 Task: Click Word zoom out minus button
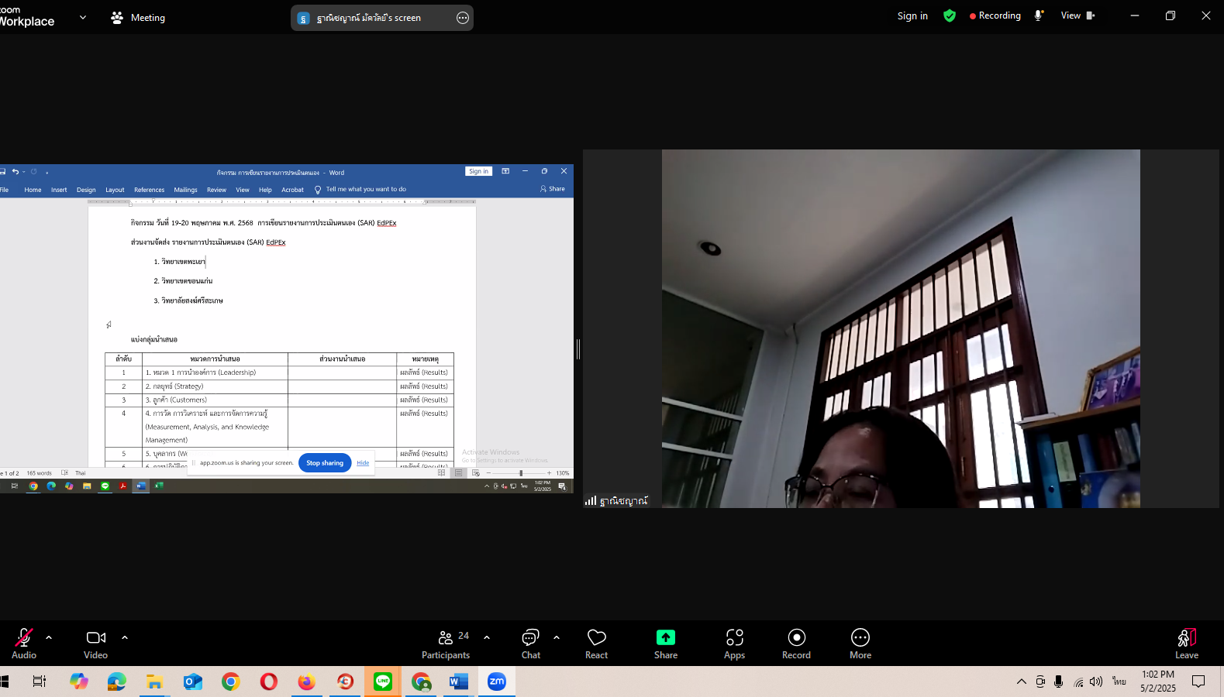click(488, 473)
